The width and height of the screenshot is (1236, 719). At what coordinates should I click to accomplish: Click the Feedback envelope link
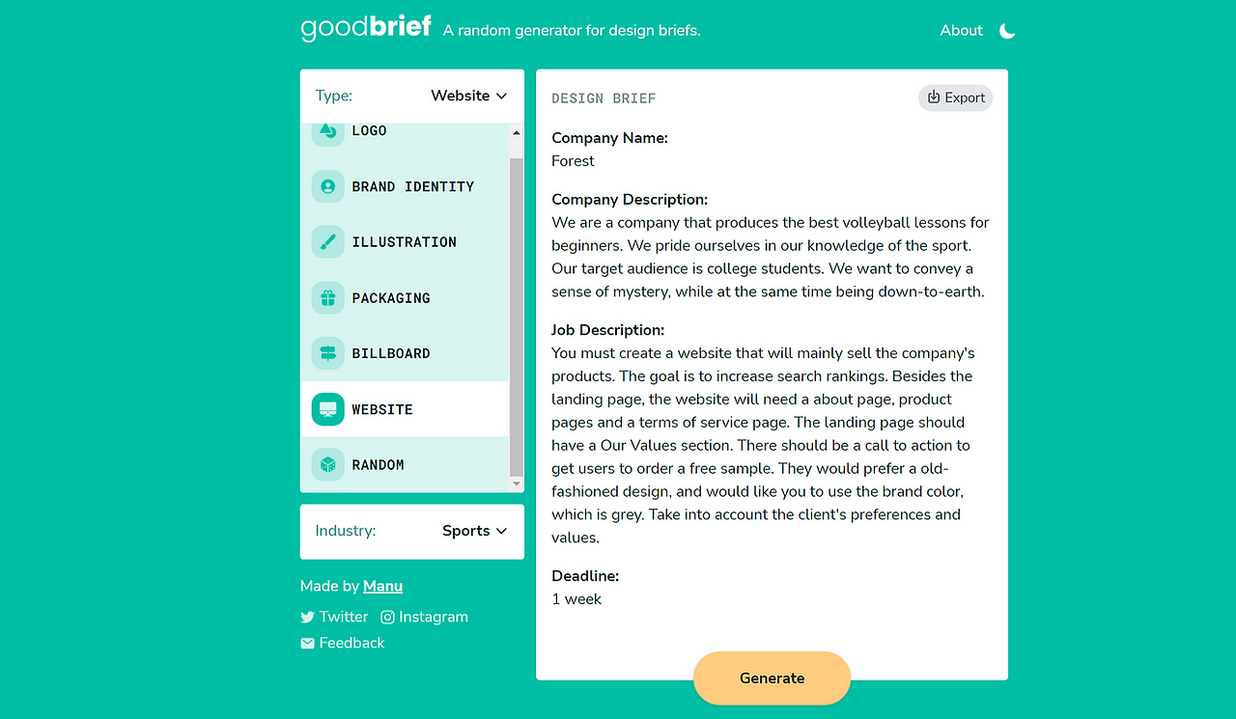(x=343, y=643)
